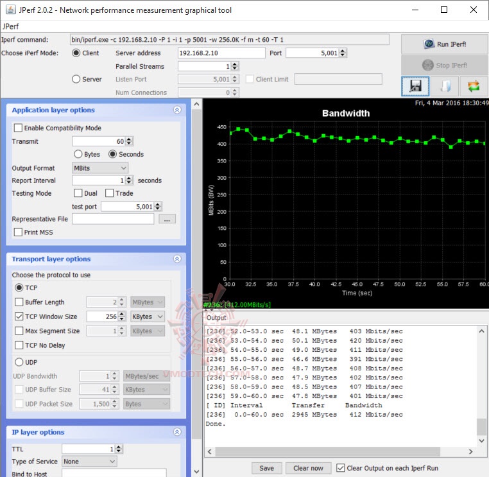Click Port spinner arrows
489x477 pixels.
point(343,53)
